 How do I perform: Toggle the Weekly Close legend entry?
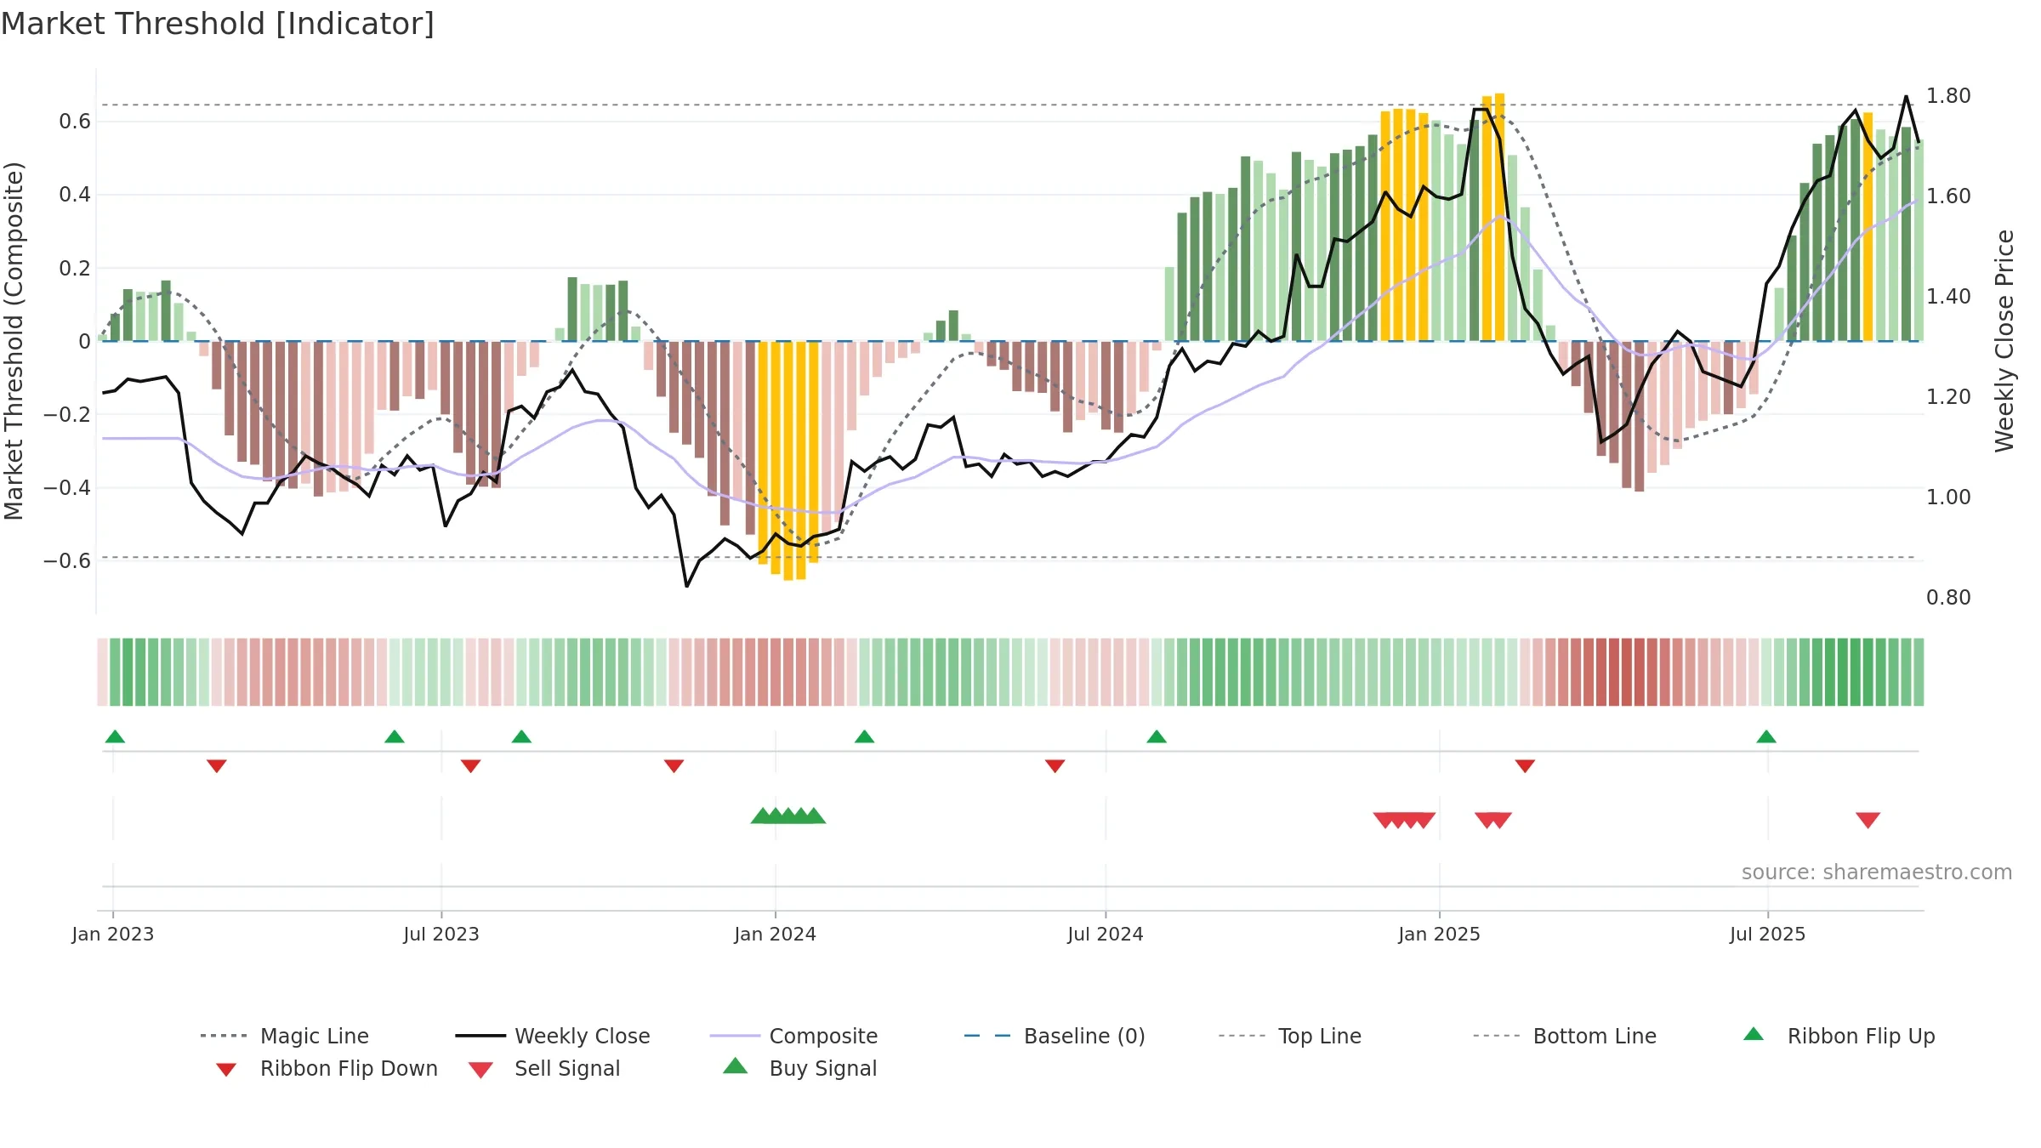(553, 1036)
